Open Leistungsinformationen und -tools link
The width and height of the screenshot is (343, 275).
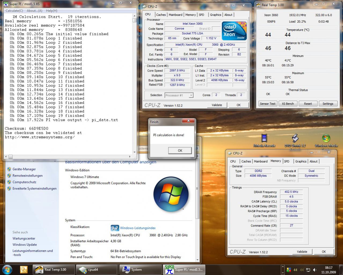33,253
